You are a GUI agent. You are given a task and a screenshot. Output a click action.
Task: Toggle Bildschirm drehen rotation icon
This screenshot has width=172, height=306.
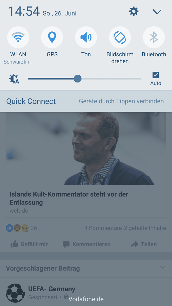click(x=120, y=37)
